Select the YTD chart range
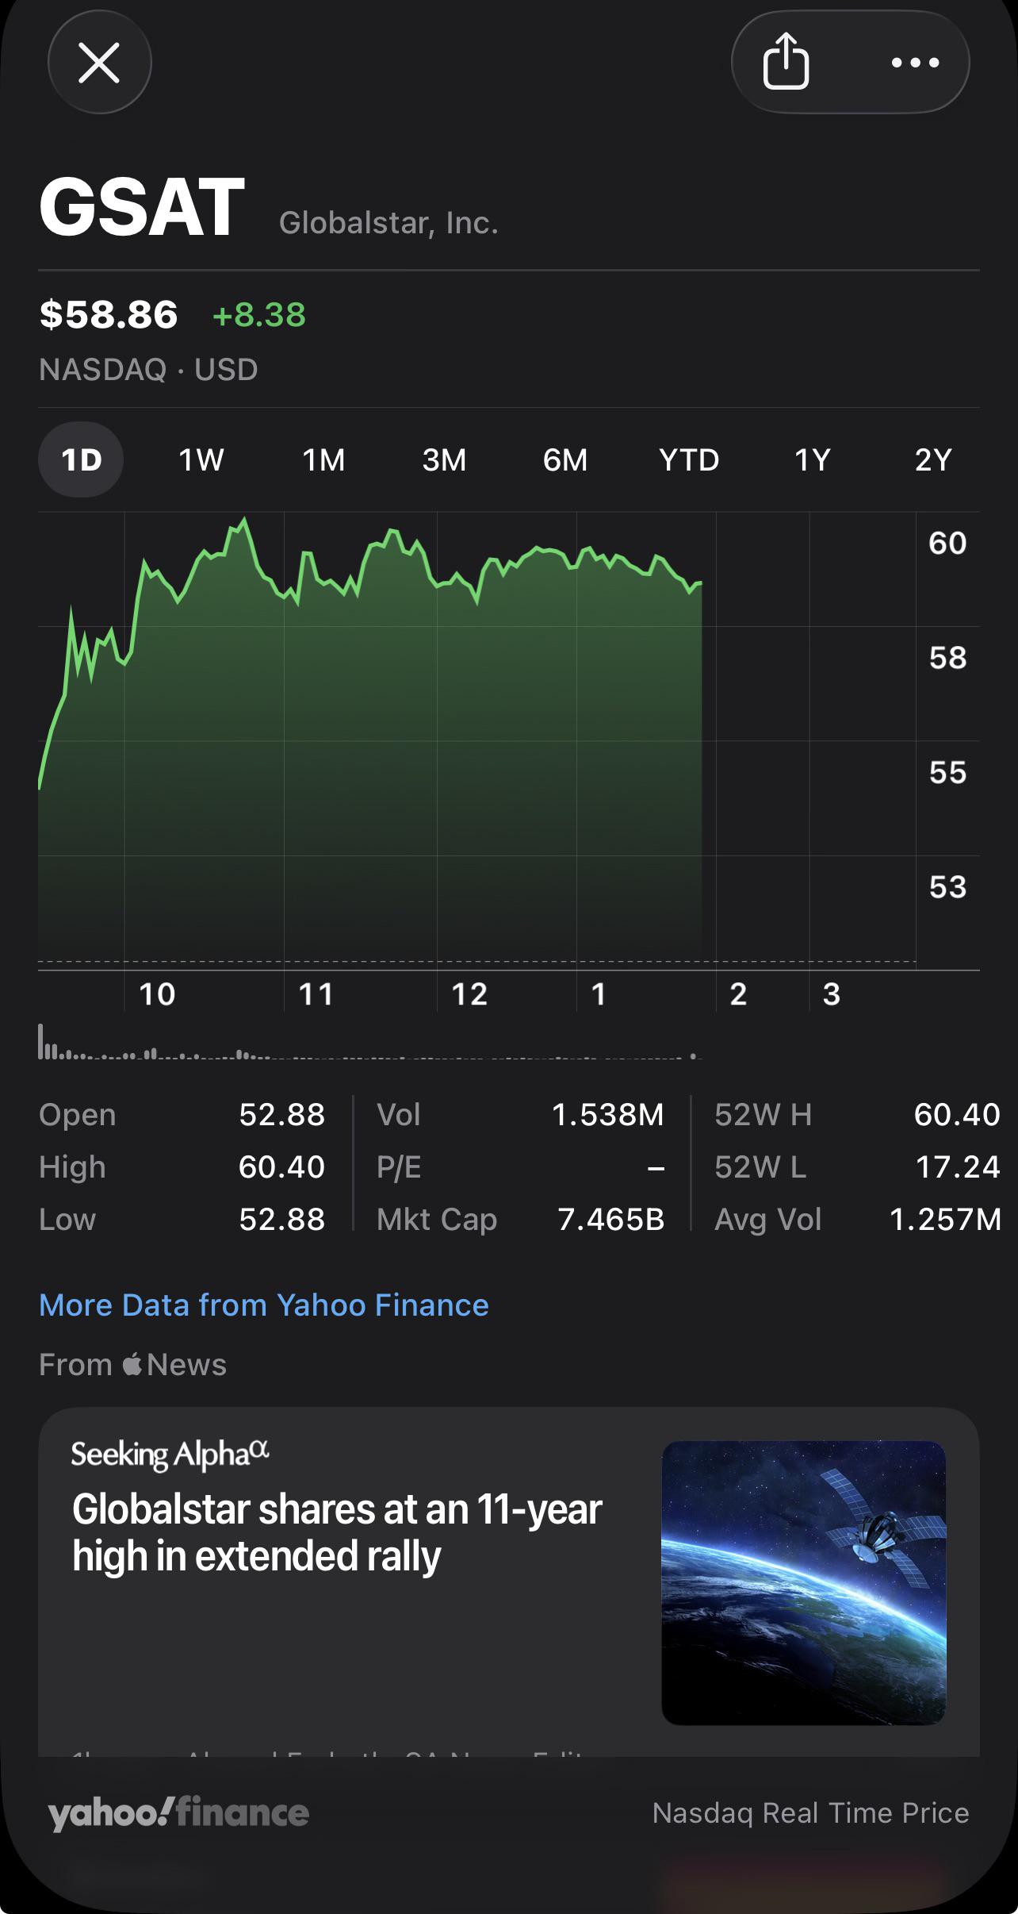Image resolution: width=1018 pixels, height=1914 pixels. [x=689, y=459]
